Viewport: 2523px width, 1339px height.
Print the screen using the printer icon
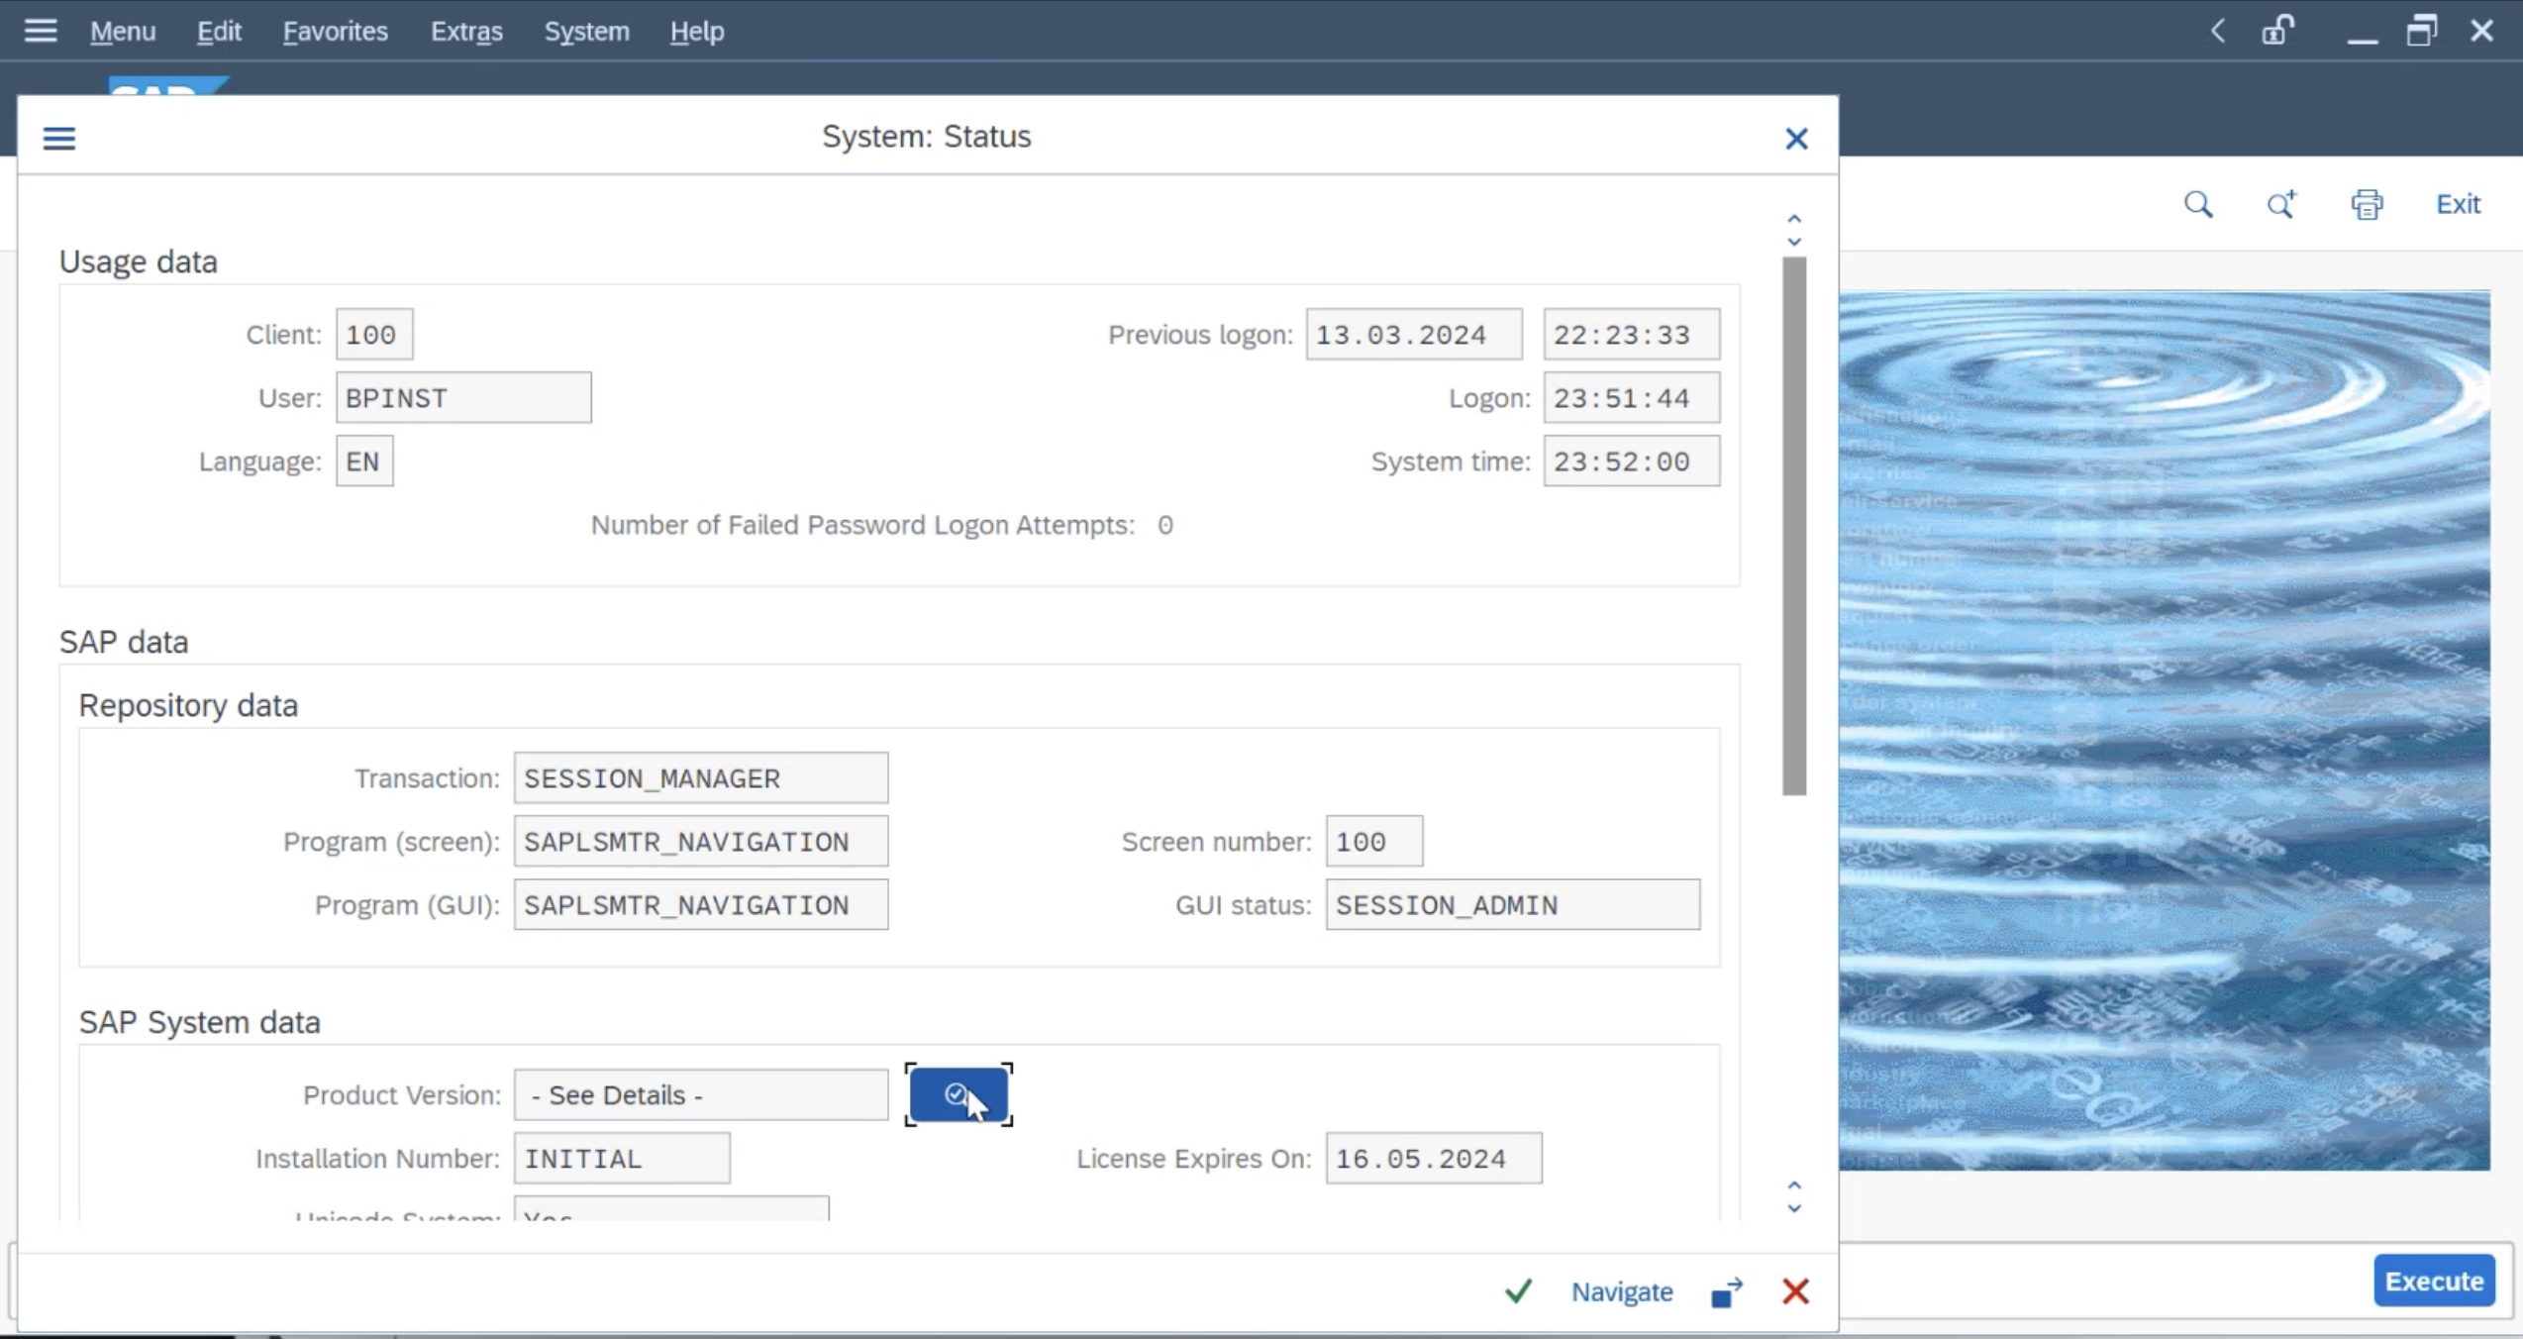click(2367, 204)
